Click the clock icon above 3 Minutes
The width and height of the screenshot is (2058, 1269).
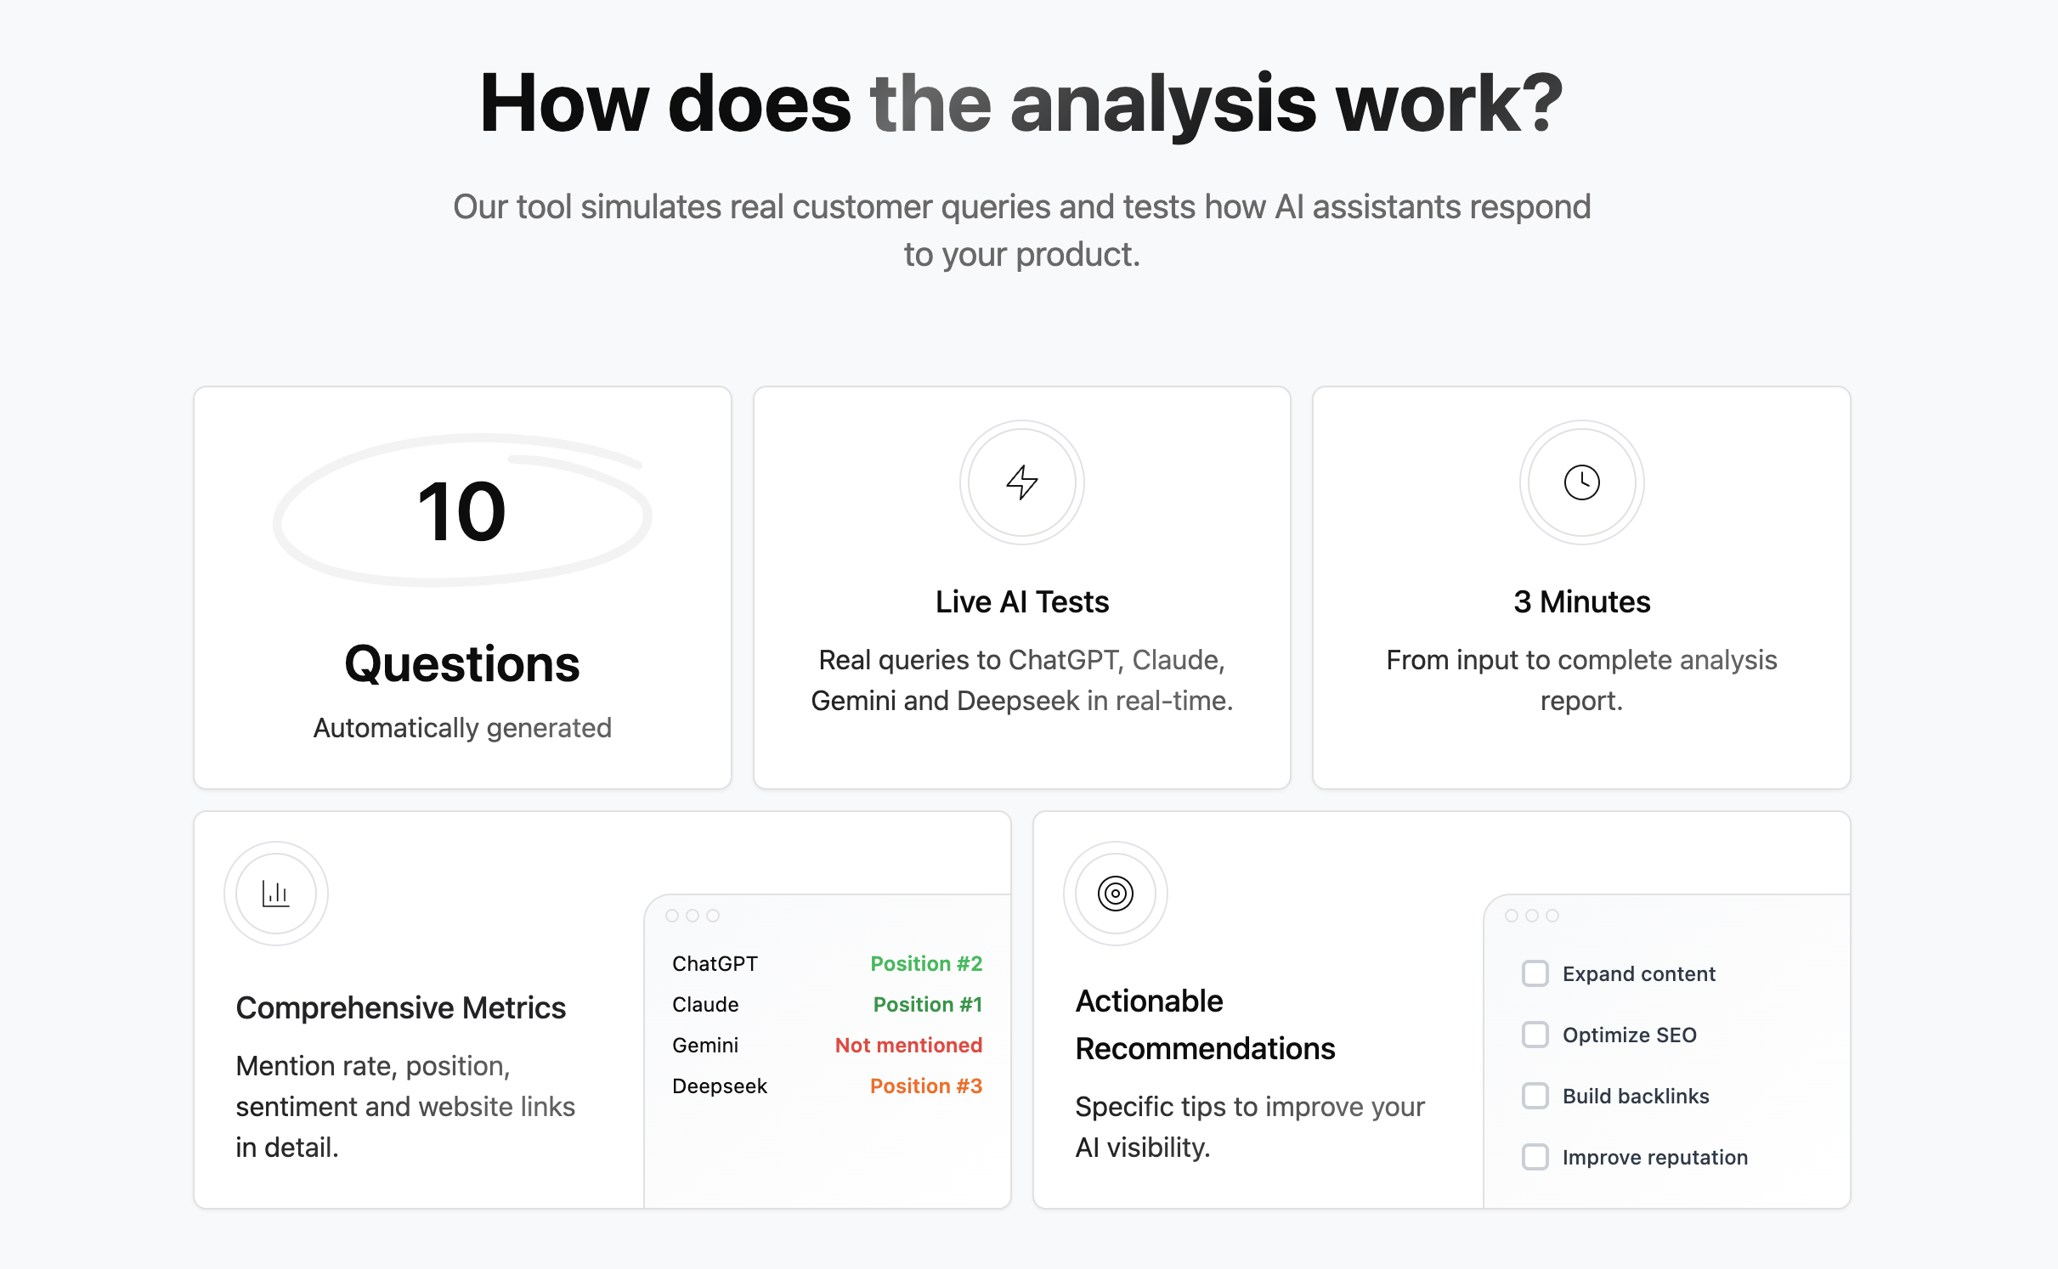pos(1581,482)
